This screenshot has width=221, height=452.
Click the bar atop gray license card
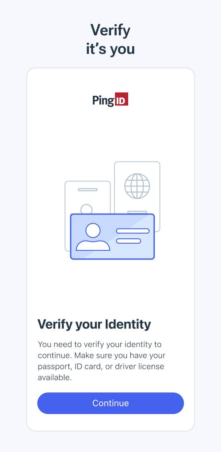(x=88, y=190)
